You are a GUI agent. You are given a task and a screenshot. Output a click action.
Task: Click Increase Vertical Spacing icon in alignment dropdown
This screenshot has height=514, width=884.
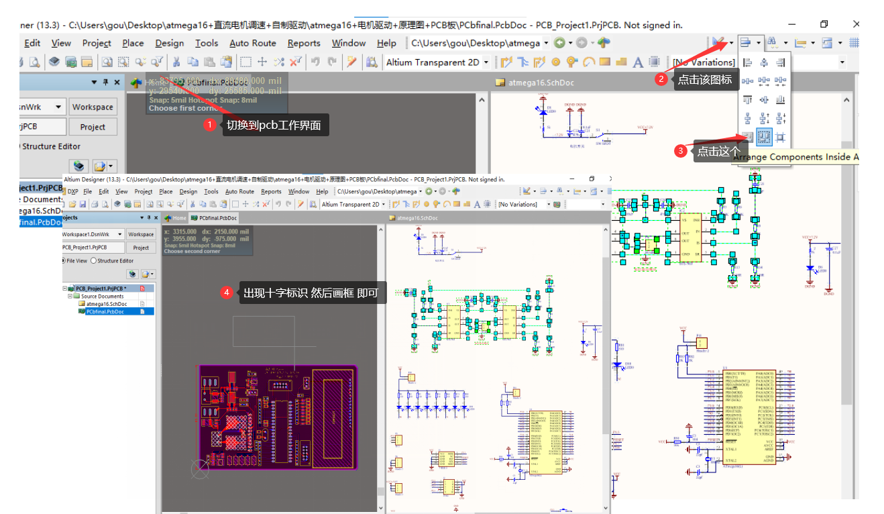pyautogui.click(x=764, y=118)
